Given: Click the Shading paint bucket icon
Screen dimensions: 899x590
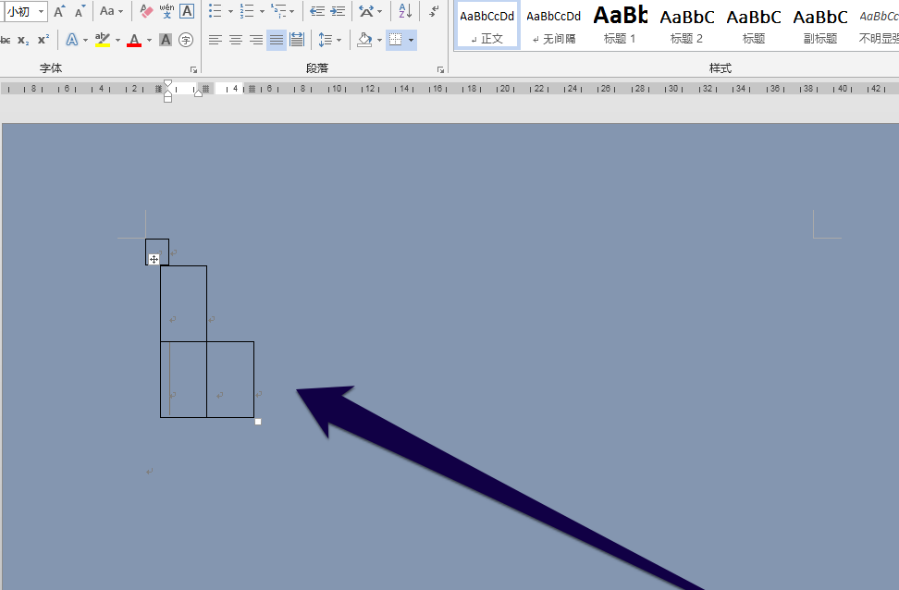Looking at the screenshot, I should (364, 40).
